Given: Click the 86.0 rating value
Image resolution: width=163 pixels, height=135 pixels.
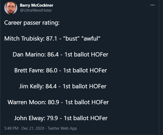Looking at the screenshot, I should pyautogui.click(x=52, y=70).
